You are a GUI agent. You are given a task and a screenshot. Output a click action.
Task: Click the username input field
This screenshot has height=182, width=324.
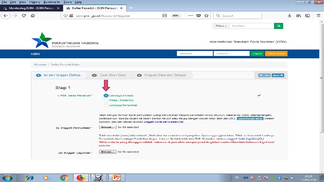(x=195, y=54)
